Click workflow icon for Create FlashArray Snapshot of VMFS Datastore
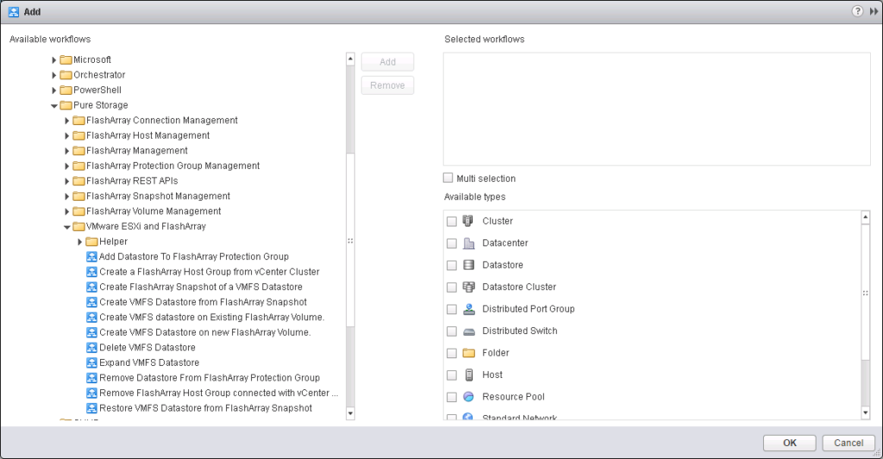 tap(91, 287)
